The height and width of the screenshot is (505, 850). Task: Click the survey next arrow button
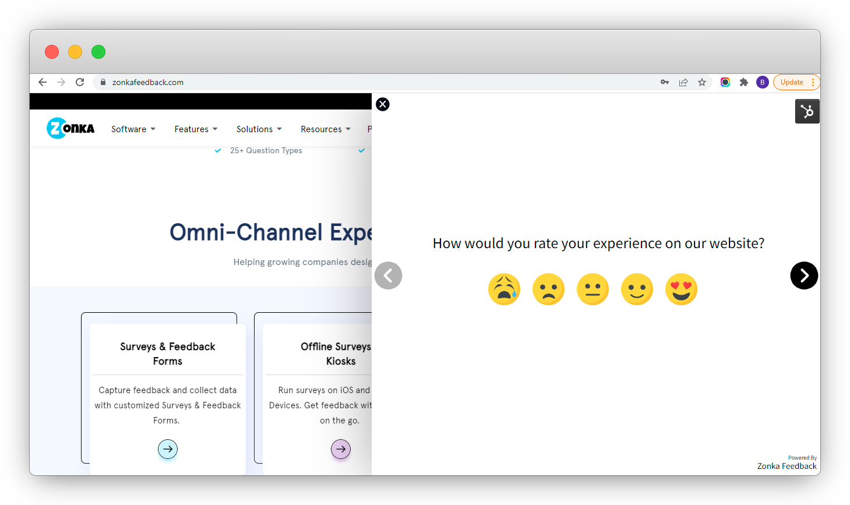pos(804,276)
